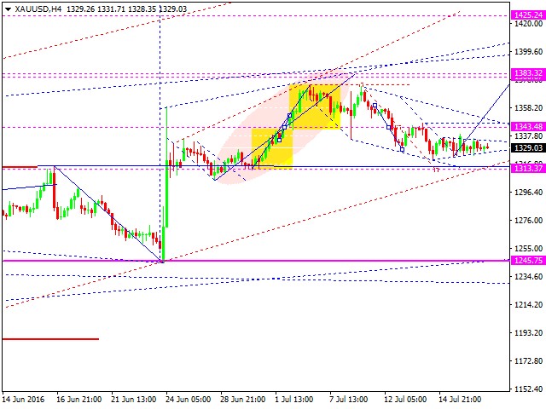Select the thick magenta line at 1245.75
Viewport: 546px width, 409px height.
[256, 261]
